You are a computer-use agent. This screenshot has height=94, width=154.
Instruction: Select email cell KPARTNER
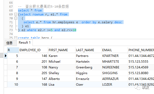point(115,56)
